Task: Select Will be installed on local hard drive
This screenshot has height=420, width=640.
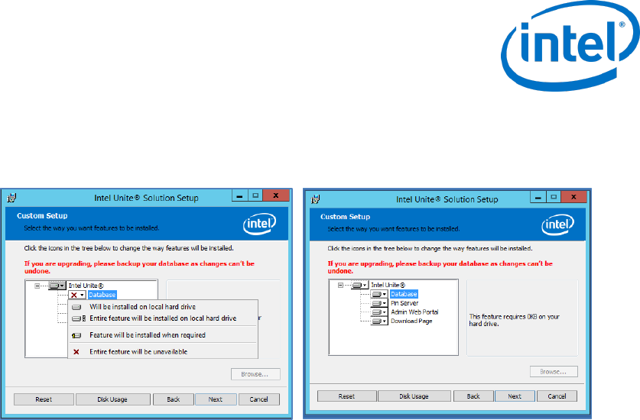Action: coord(142,307)
